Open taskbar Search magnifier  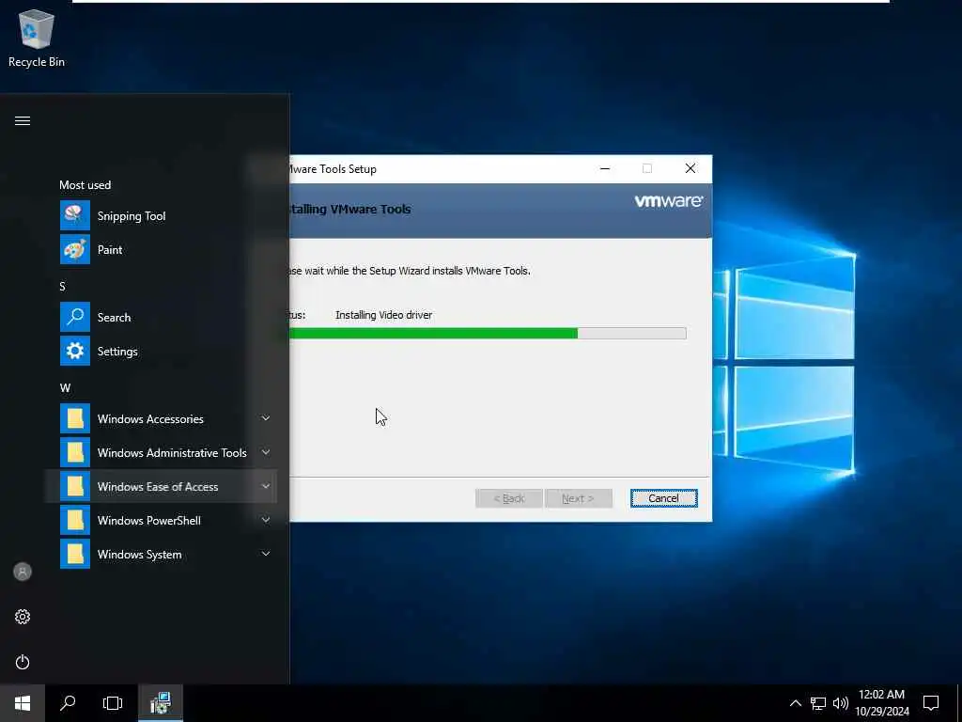pos(68,703)
